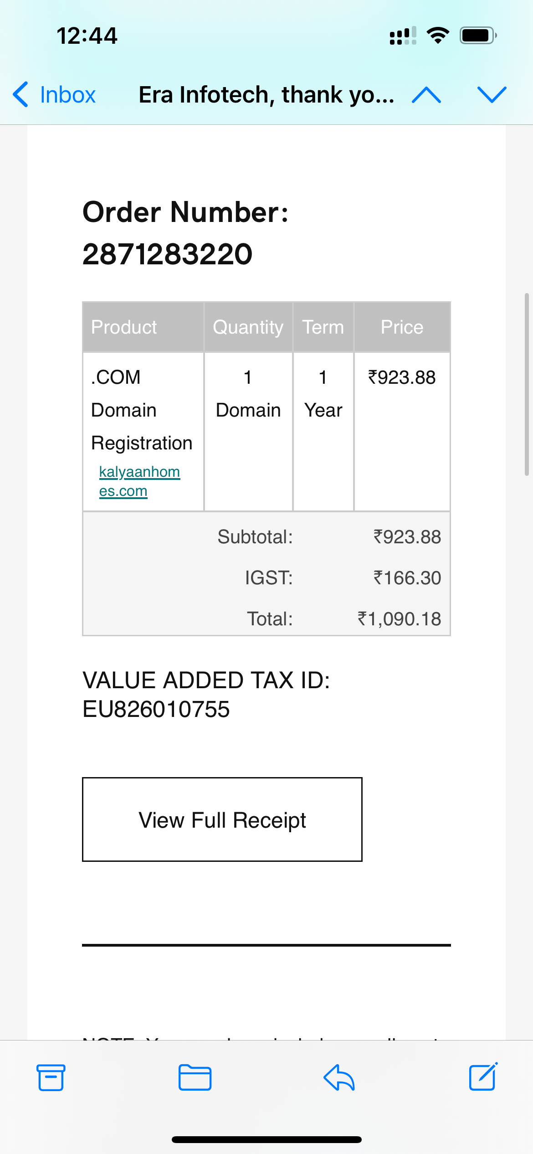The width and height of the screenshot is (533, 1154).
Task: Tap the 12:44 clock in status bar
Action: point(87,36)
